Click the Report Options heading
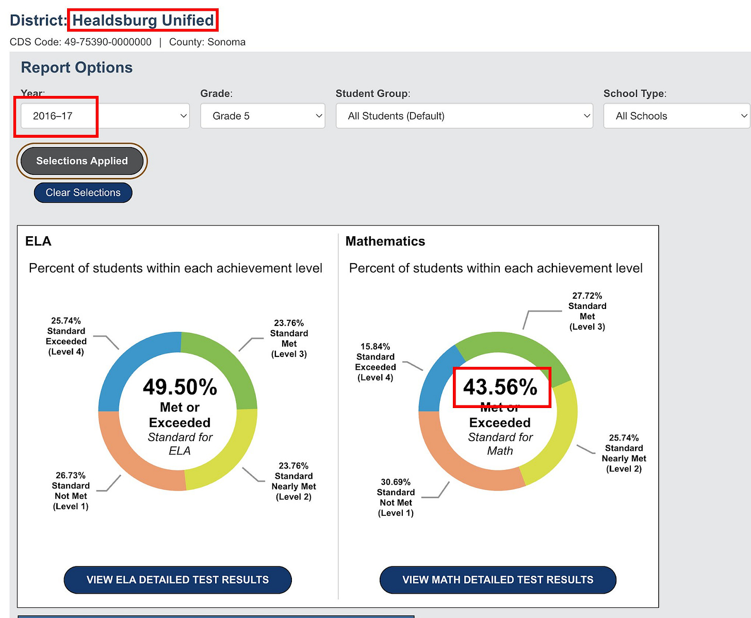 [x=76, y=68]
